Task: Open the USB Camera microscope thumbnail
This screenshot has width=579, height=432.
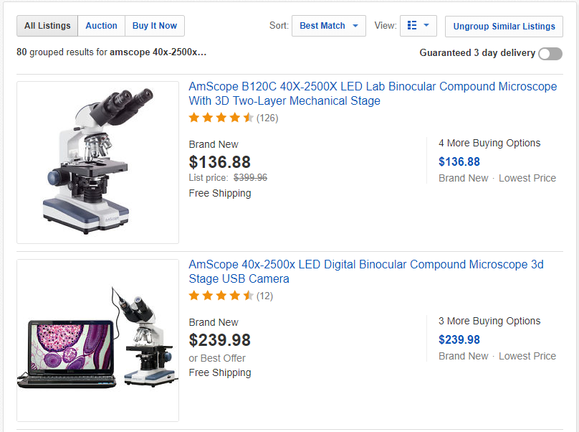Action: [x=97, y=340]
